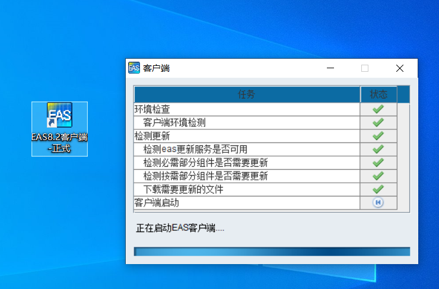Click the checkmark for 检测eas更新服务是否可用
Image resolution: width=439 pixels, height=289 pixels.
pos(378,150)
